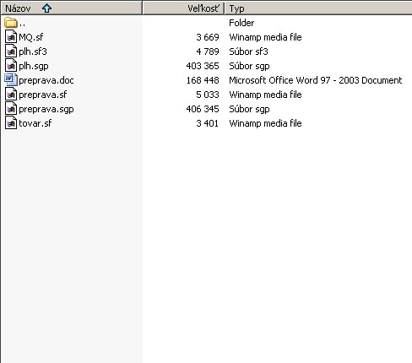Click the Microsoft Office Word 97 - 2003 Document type
Image resolution: width=412 pixels, height=363 pixels.
[316, 80]
